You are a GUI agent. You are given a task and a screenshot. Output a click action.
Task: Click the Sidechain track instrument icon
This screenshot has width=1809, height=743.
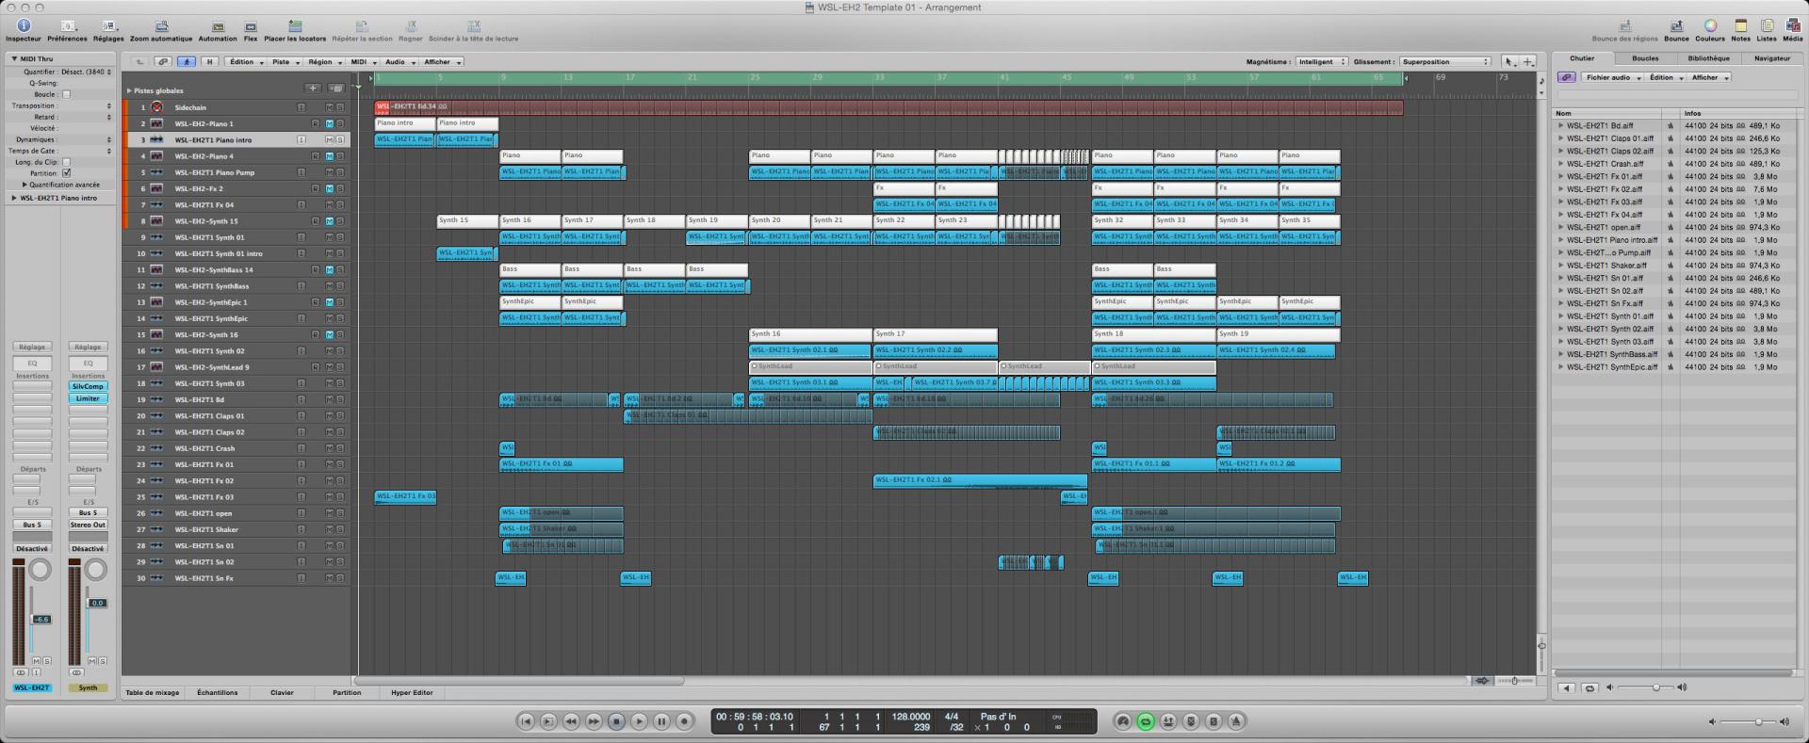(156, 107)
